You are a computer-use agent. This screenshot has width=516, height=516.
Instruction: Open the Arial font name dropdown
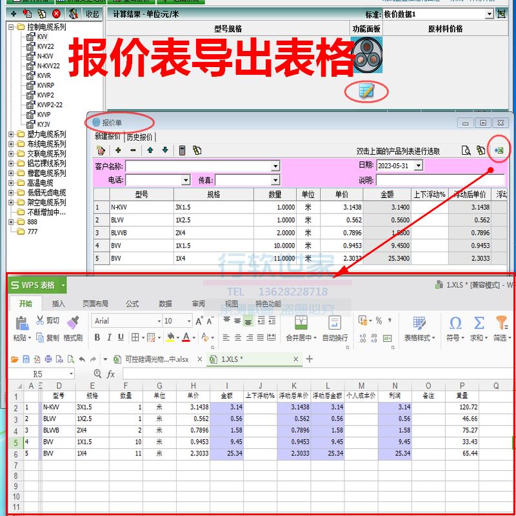tap(159, 321)
